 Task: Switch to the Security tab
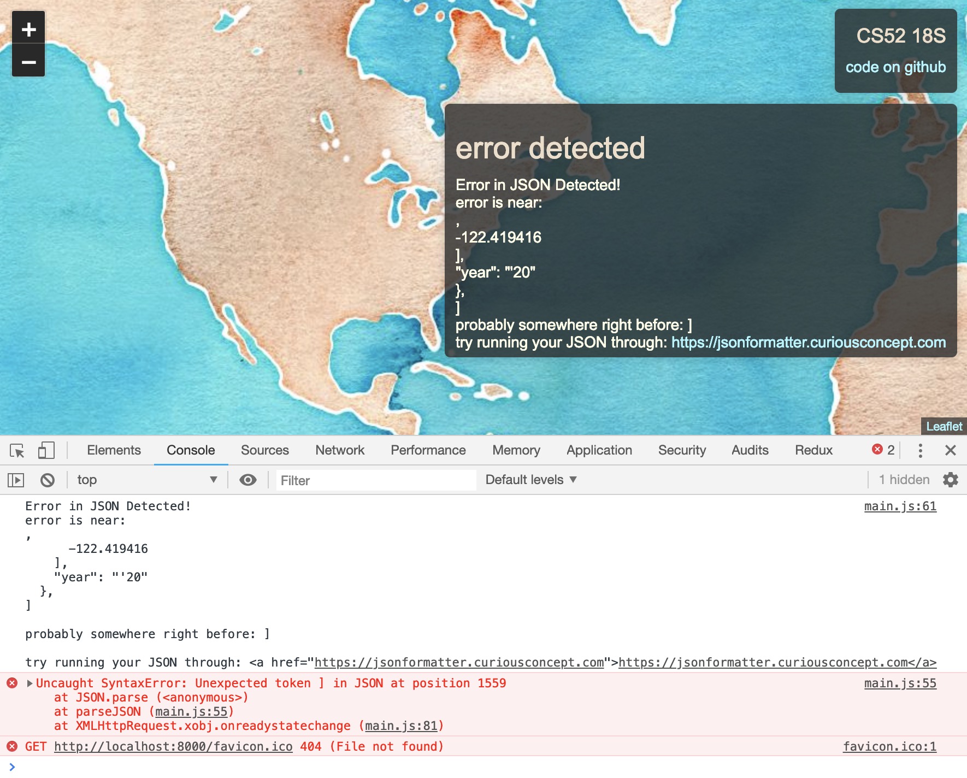click(682, 450)
